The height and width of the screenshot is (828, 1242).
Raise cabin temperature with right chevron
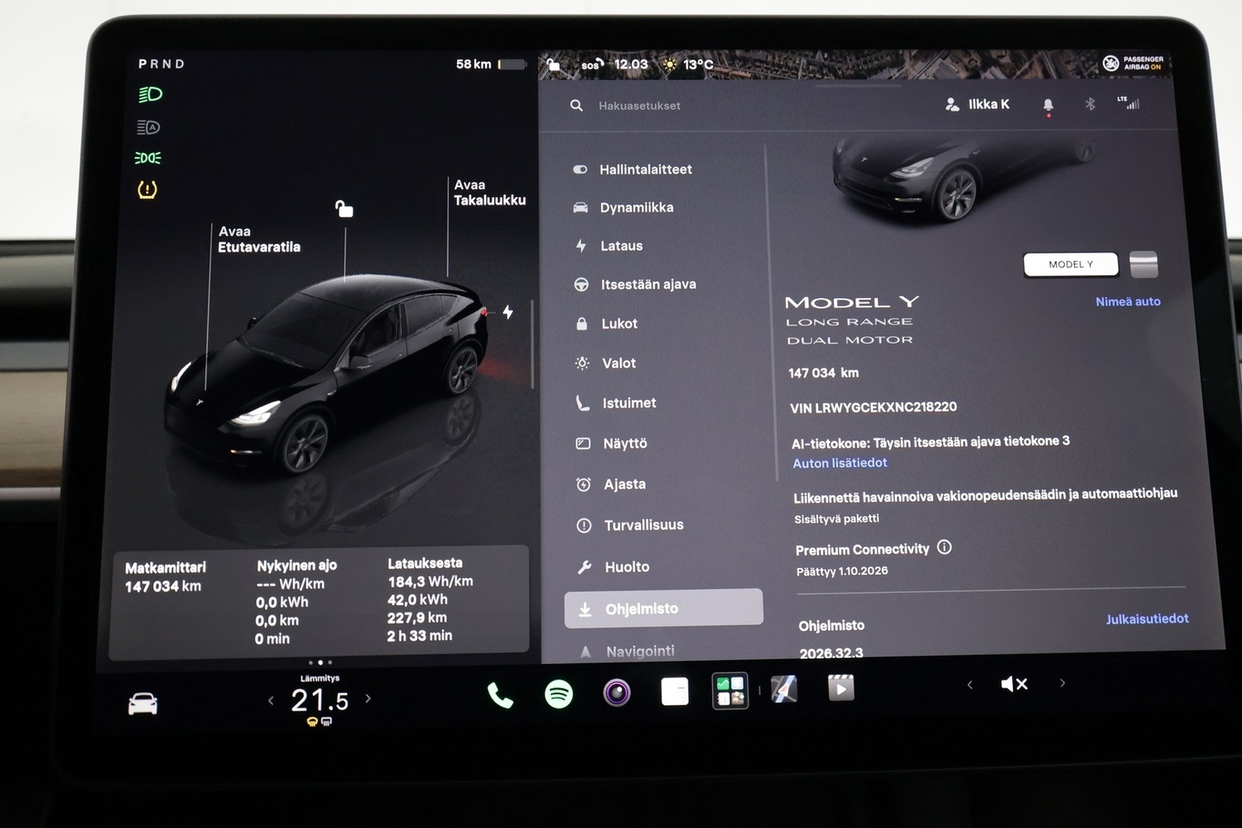pos(368,699)
